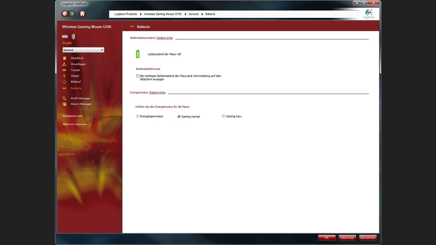436x245 pixels.
Task: Expand arrow after General breadcrumb
Action: [202, 14]
